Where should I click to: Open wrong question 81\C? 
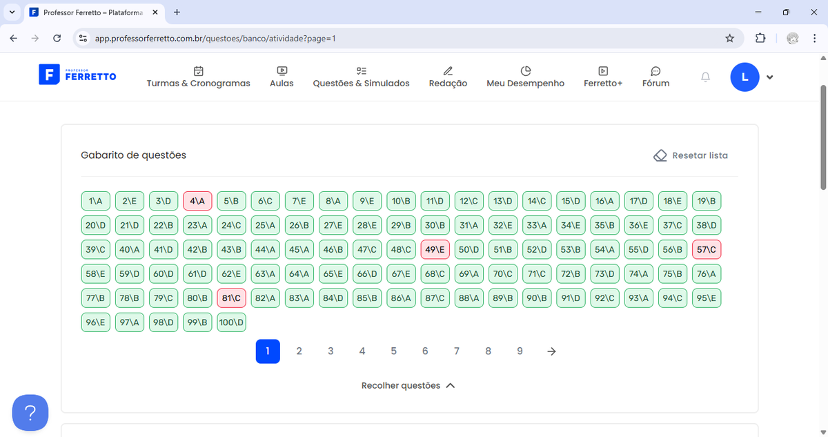231,298
